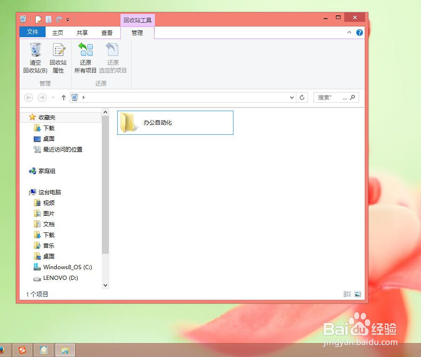Open Help with the question mark icon
Screen dimensions: 421x357
click(x=359, y=33)
